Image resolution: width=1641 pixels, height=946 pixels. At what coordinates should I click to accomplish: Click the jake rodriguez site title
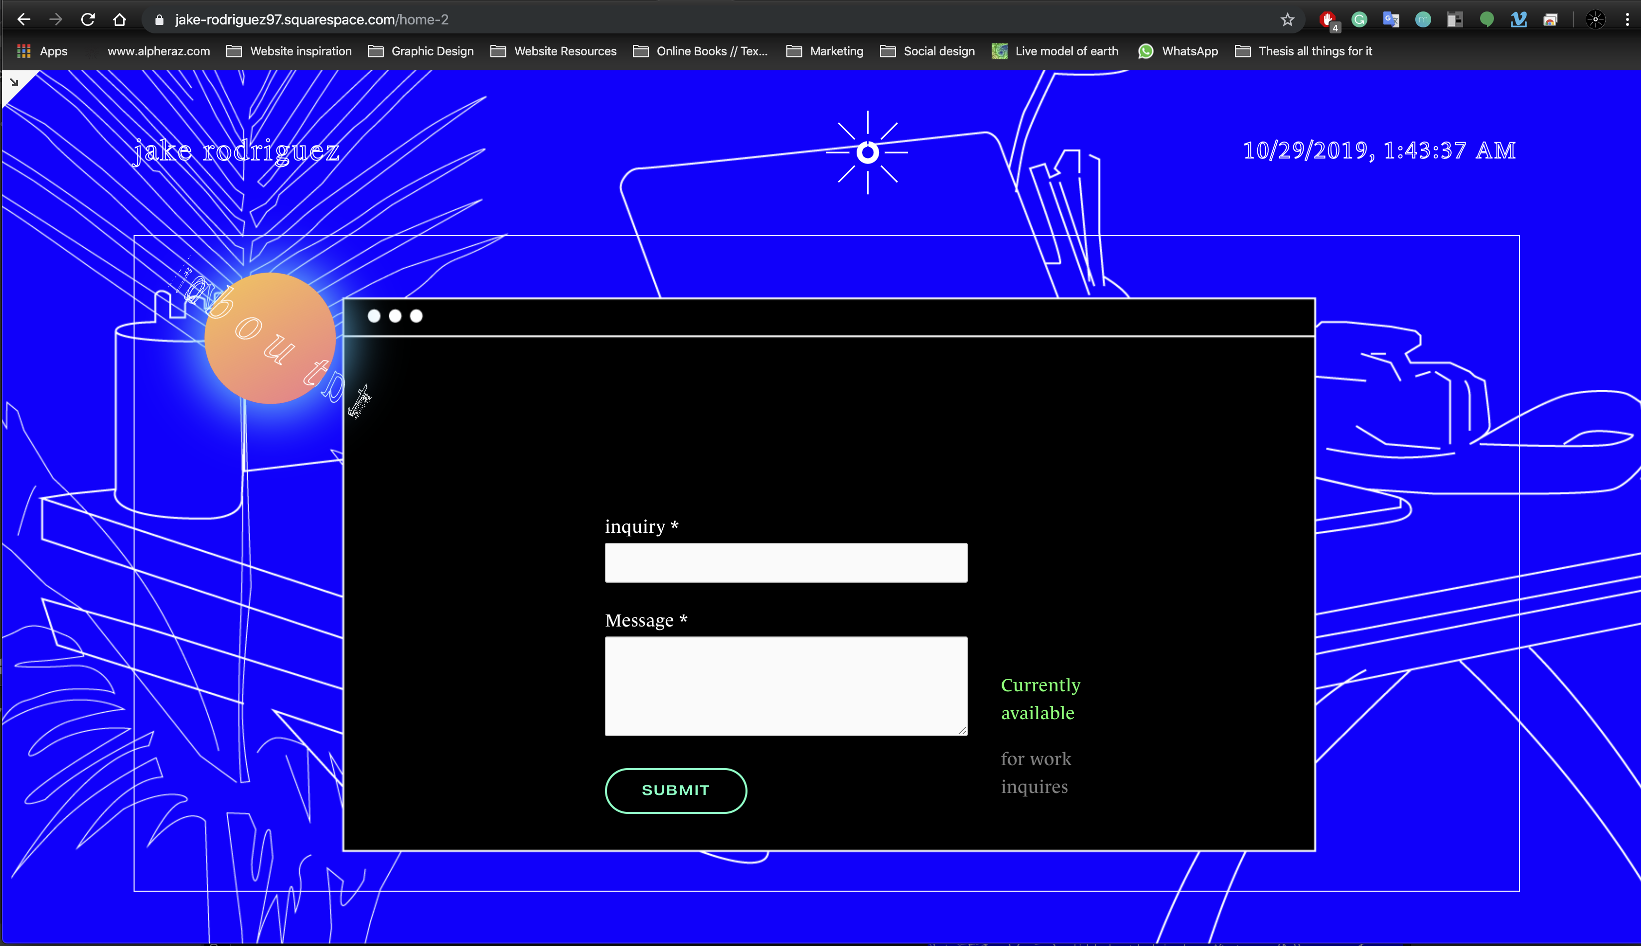pyautogui.click(x=236, y=151)
